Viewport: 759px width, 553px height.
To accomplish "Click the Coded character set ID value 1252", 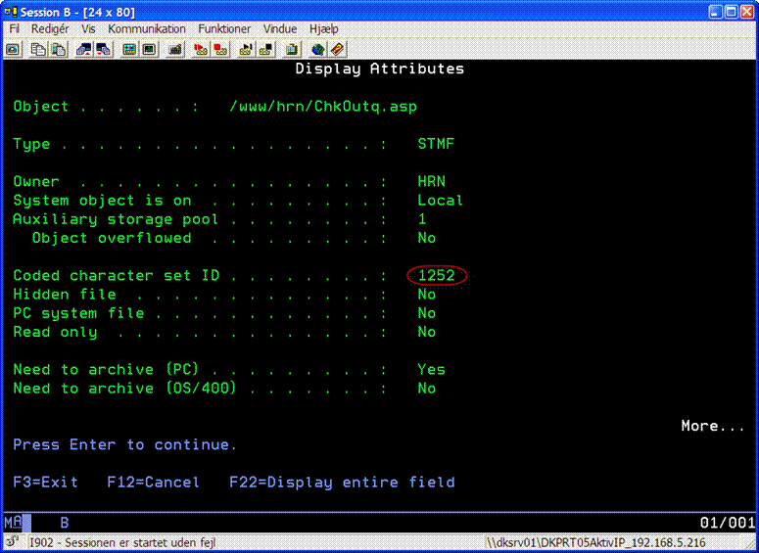I will pyautogui.click(x=437, y=275).
